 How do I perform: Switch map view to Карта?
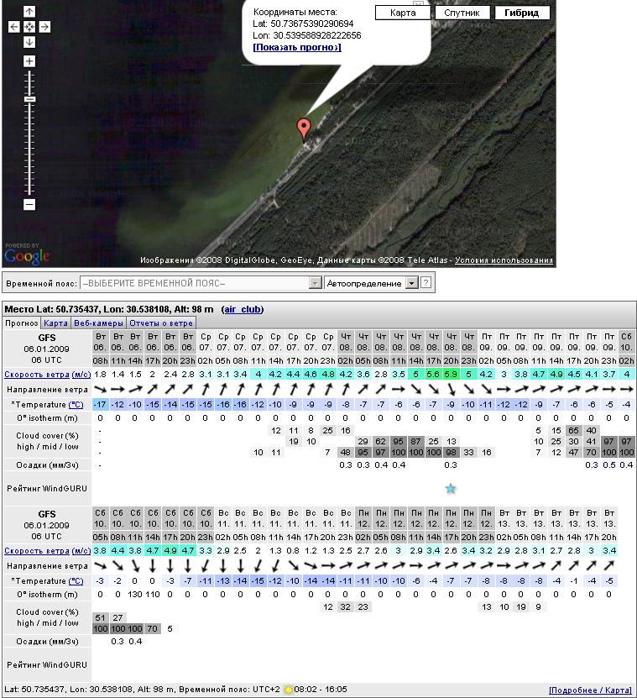(403, 13)
